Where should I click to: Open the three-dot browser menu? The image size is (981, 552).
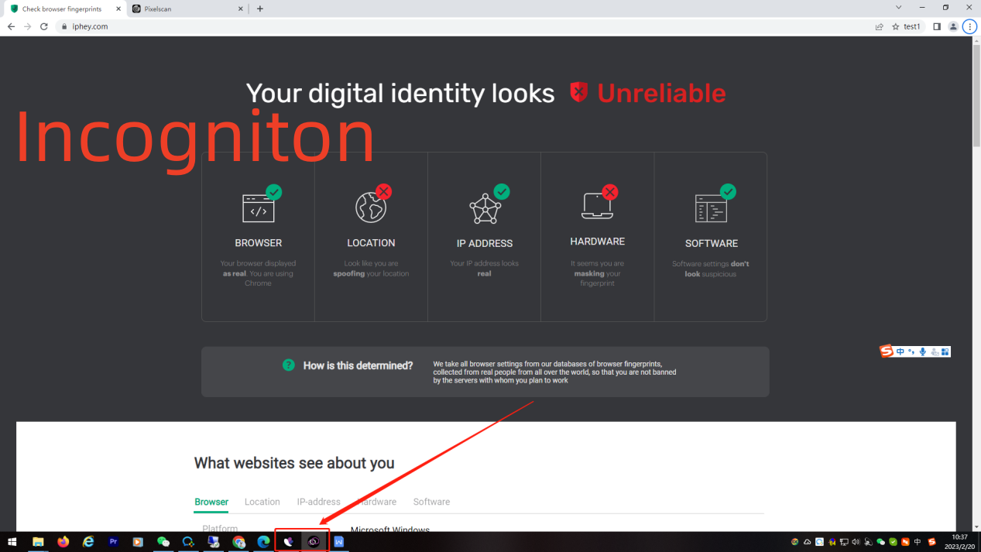(969, 26)
